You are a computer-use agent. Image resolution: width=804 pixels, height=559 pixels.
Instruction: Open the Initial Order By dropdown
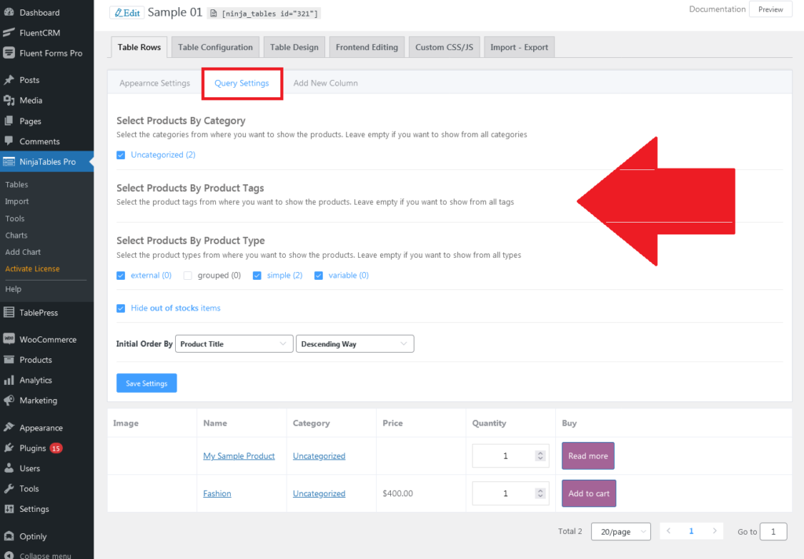point(233,343)
